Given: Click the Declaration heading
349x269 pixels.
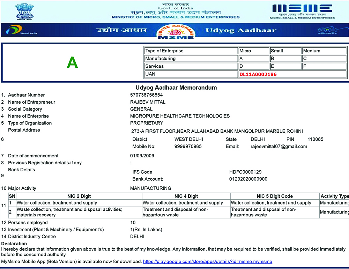Looking at the screenshot, I should tap(14, 244).
